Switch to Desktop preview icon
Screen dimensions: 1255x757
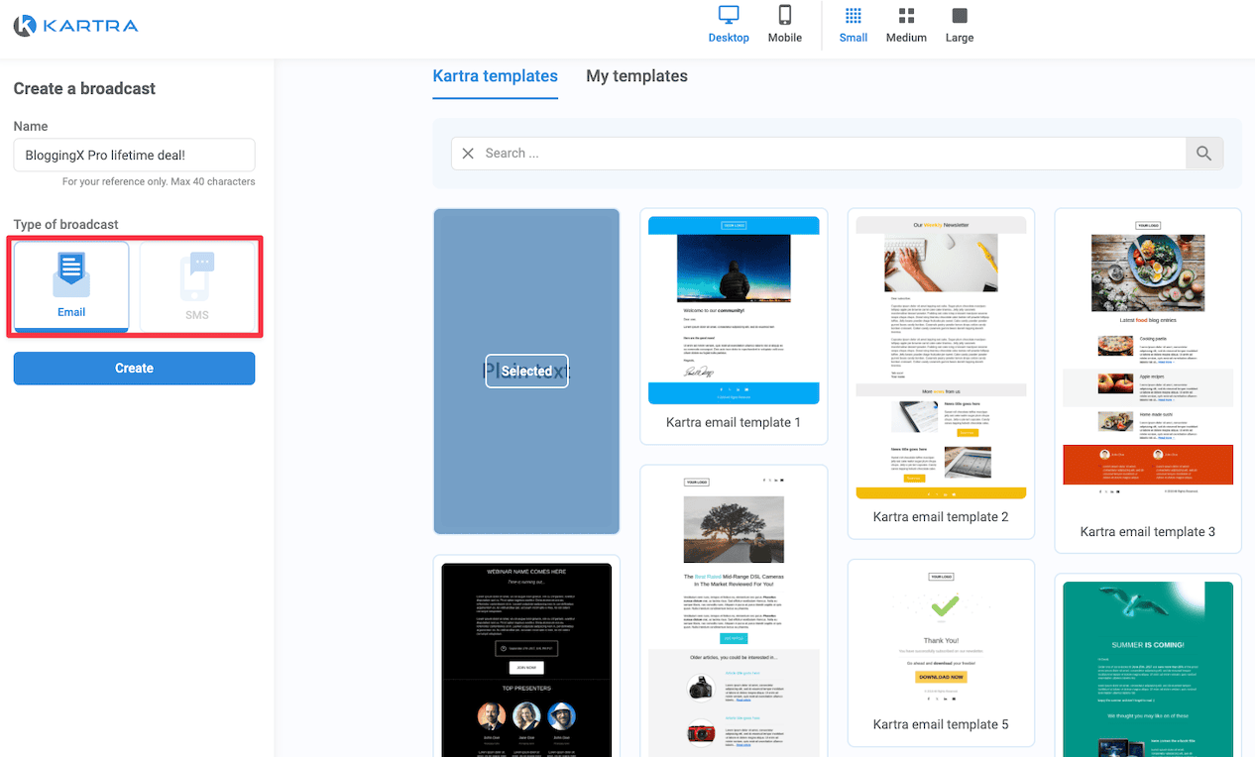[x=729, y=16]
